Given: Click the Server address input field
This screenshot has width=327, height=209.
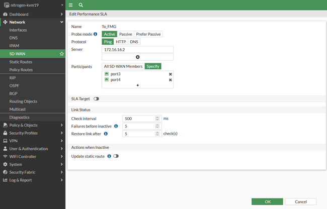Looking at the screenshot, I should point(137,50).
